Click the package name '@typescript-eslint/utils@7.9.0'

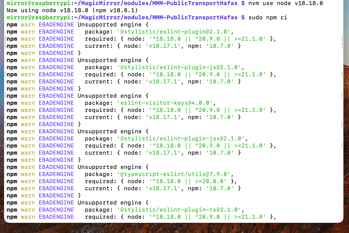pyautogui.click(x=174, y=174)
